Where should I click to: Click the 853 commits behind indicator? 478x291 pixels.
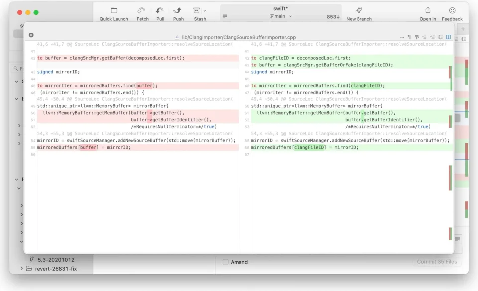point(333,17)
